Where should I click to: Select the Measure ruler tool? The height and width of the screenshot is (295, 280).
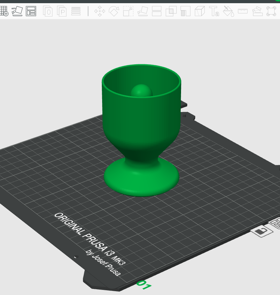click(x=243, y=11)
